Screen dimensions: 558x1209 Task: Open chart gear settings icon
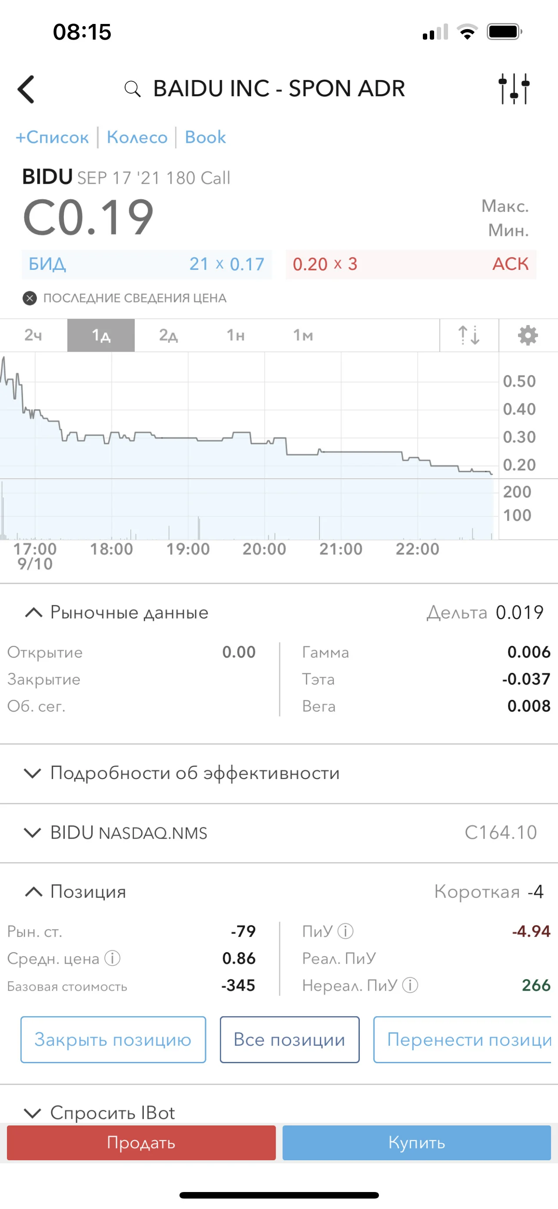click(528, 336)
